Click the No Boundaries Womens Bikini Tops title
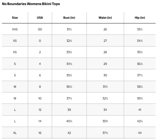Screen dimensions: 161x139 click(x=31, y=4)
